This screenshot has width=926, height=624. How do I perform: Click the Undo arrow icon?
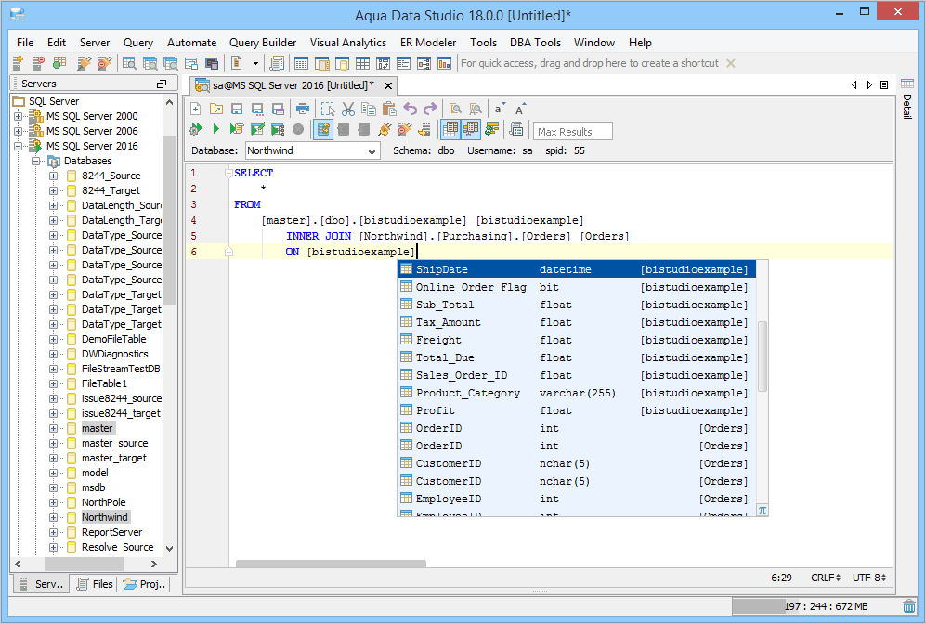pyautogui.click(x=410, y=109)
